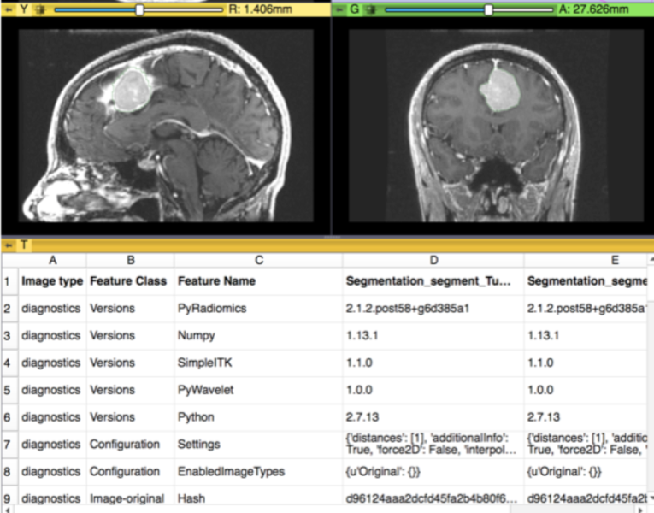Select column A header in table
The image size is (654, 513).
click(52, 260)
